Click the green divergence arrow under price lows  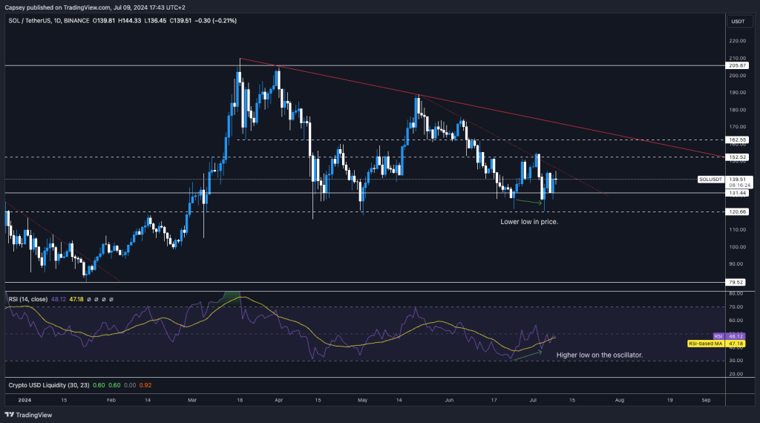point(528,202)
